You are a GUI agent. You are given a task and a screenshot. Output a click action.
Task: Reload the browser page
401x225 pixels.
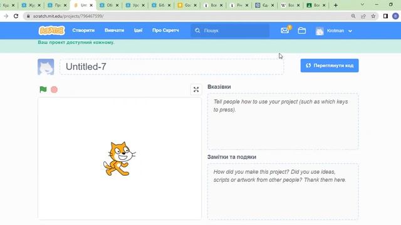click(x=16, y=16)
